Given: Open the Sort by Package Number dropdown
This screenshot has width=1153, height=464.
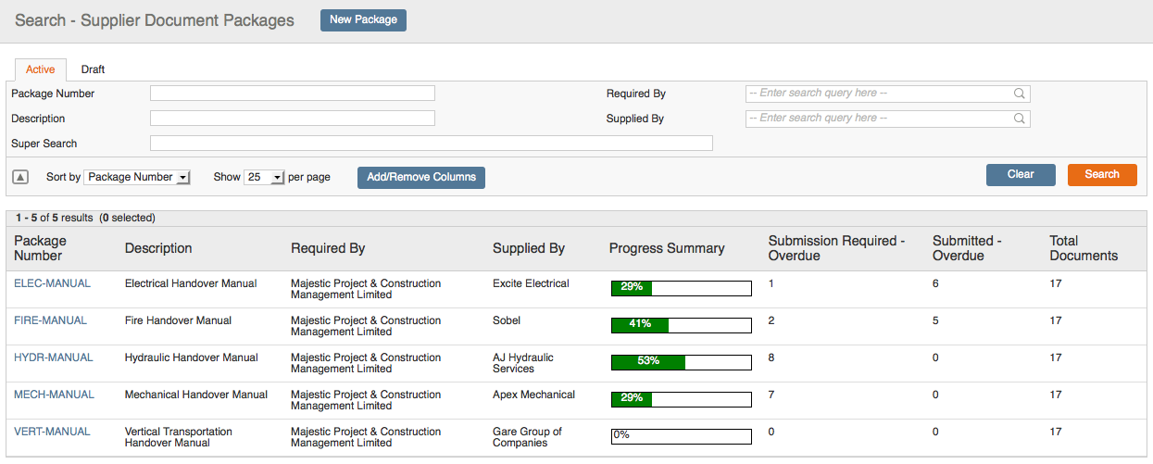Looking at the screenshot, I should tap(137, 177).
